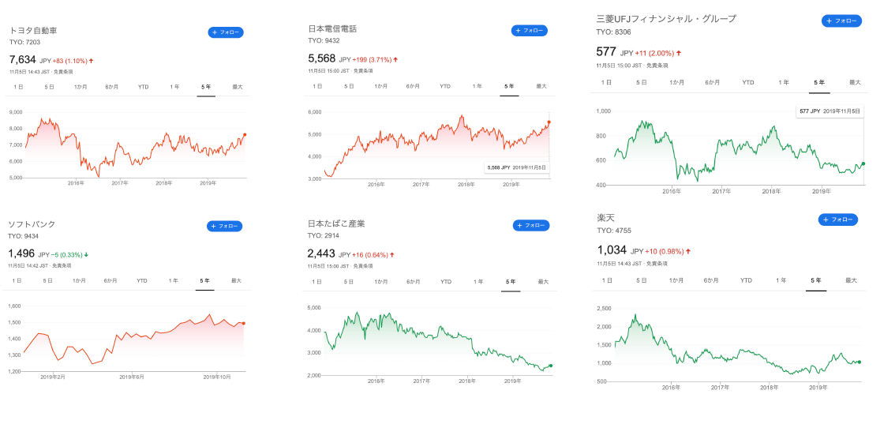Click the 5年 tab on ソフトバンク chart

205,280
